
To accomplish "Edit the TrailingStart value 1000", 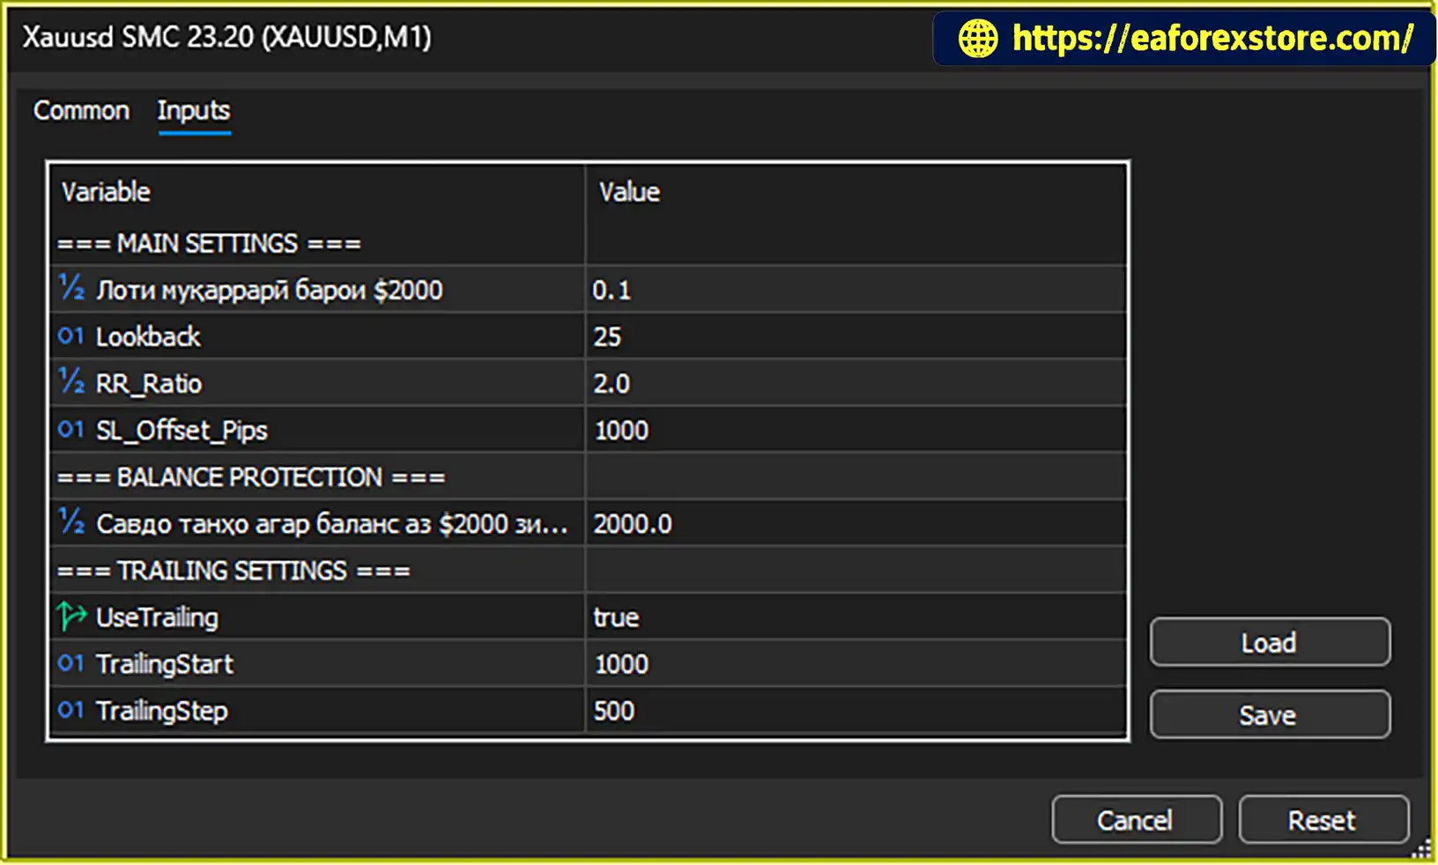I will [856, 663].
